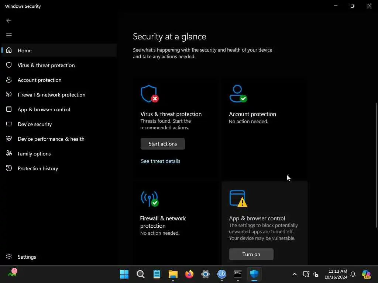The height and width of the screenshot is (283, 378).
Task: Click the person icon beside Account protection
Action: (x=9, y=80)
